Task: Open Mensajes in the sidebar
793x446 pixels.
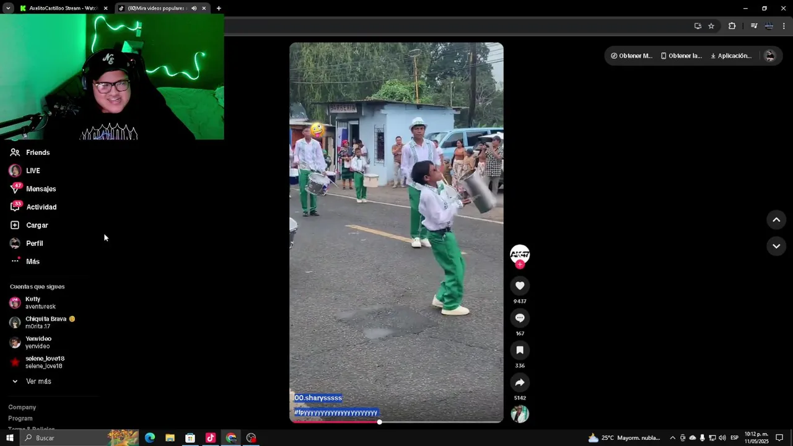Action: [33, 189]
